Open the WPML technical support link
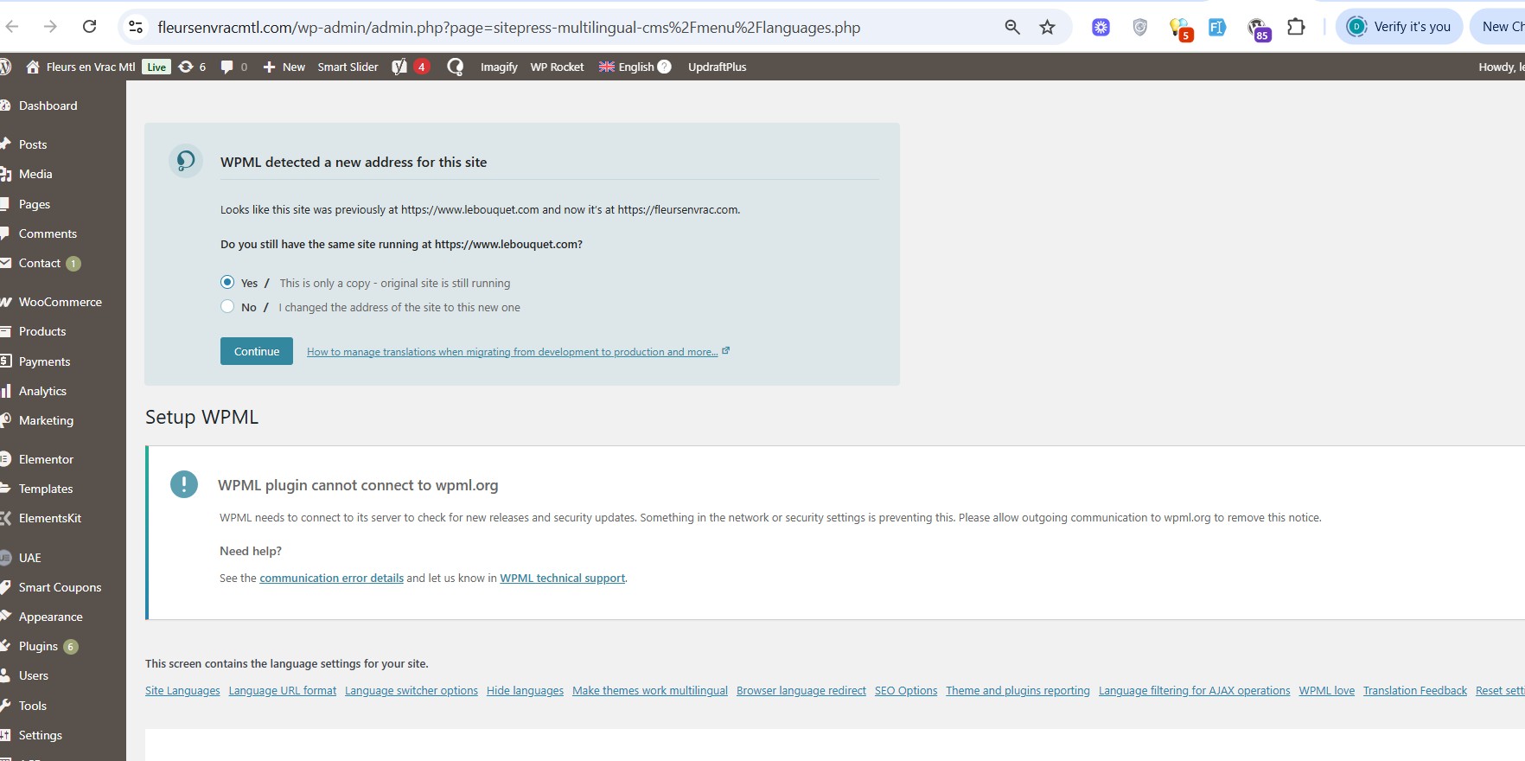 tap(562, 578)
